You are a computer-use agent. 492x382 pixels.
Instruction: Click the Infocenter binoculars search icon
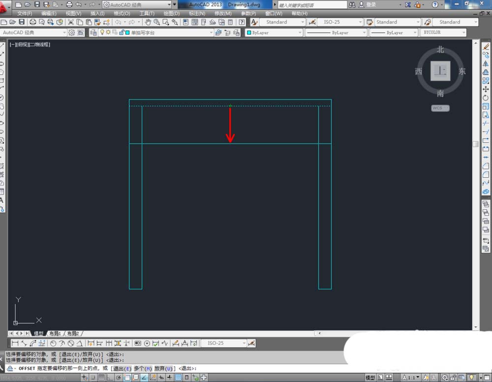[x=352, y=4]
